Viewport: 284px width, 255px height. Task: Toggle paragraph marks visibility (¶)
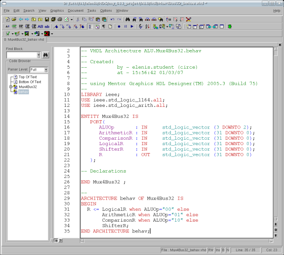pos(104,26)
